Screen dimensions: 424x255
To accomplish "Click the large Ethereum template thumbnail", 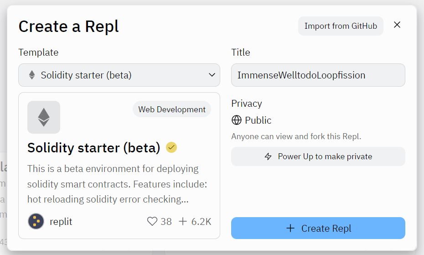I will tap(44, 117).
